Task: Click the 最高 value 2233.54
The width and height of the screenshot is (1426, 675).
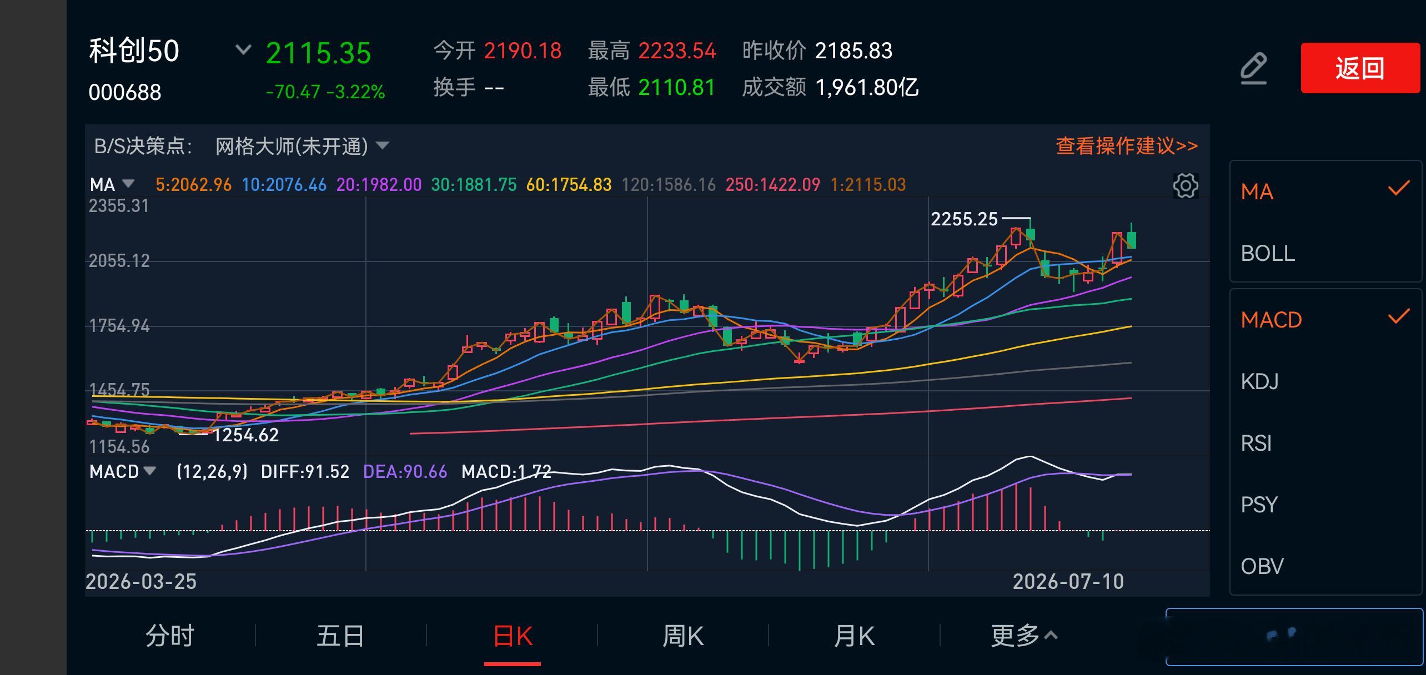Action: [x=677, y=51]
